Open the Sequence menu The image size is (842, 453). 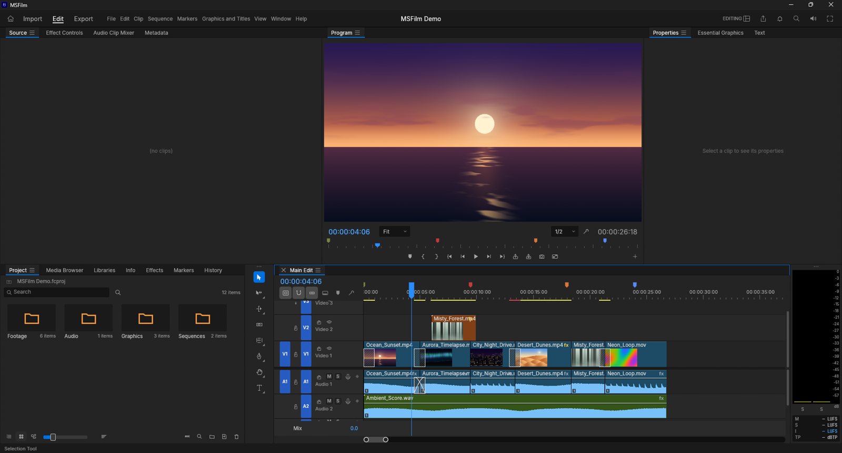(160, 18)
